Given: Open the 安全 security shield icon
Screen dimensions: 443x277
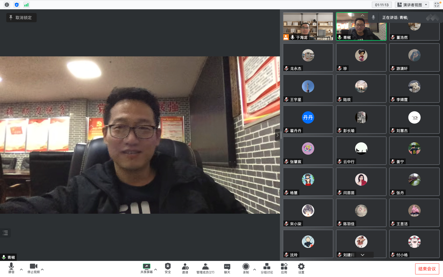Looking at the screenshot, I should coord(168,267).
